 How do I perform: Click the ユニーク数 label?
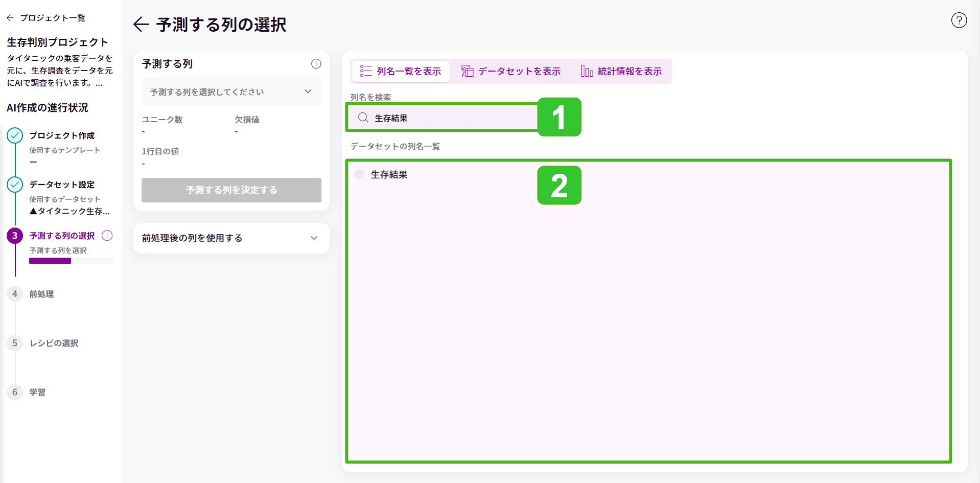(162, 120)
